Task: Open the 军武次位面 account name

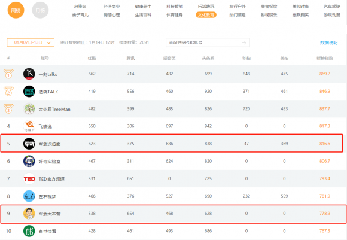Action: (50, 144)
